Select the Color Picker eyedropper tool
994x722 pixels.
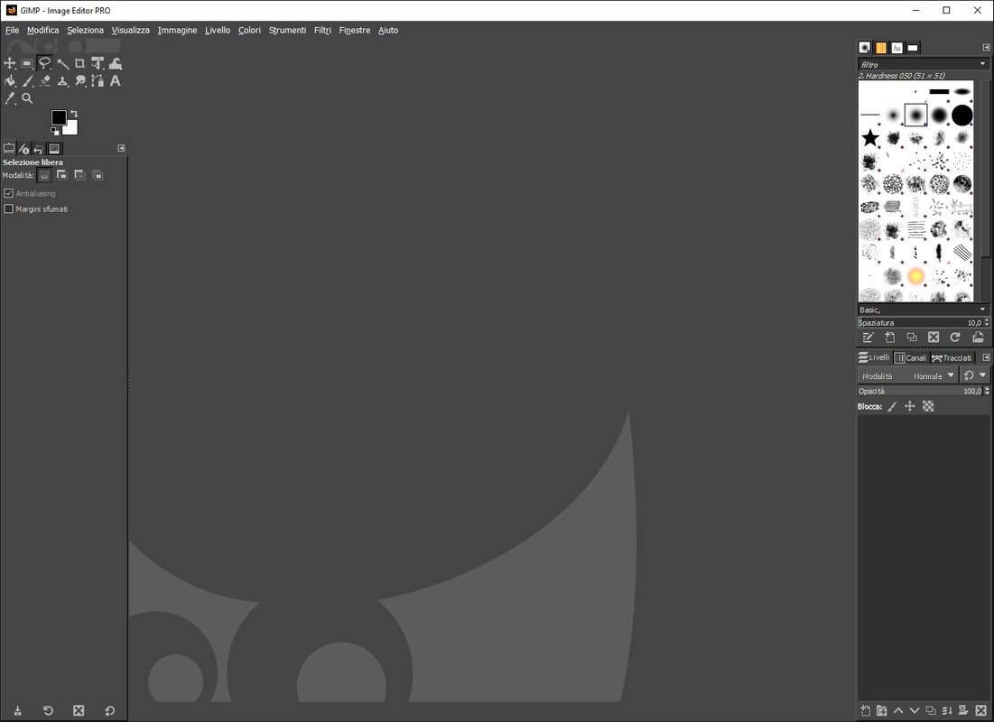pos(10,98)
